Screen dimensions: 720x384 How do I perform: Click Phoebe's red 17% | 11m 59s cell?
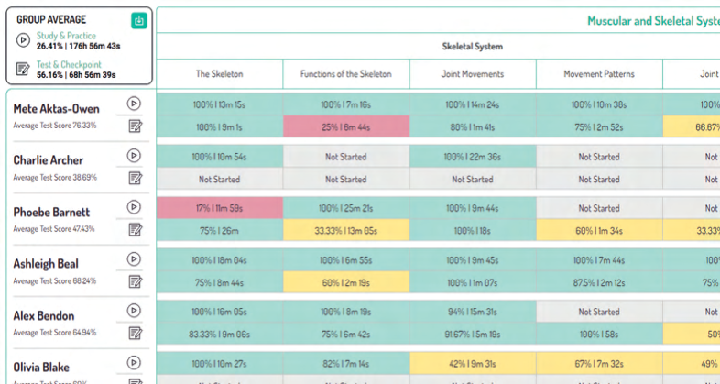tap(220, 208)
